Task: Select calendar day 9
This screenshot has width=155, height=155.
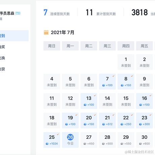Action: click(145, 82)
